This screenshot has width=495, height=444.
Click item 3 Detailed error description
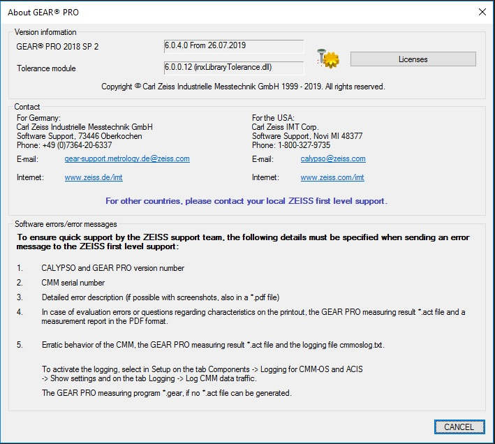click(161, 297)
